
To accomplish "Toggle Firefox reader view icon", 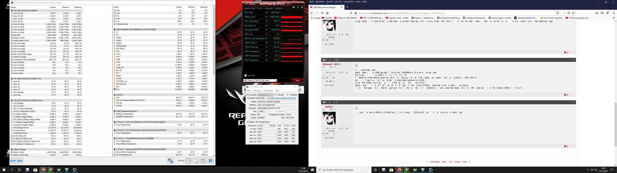I will (558, 13).
